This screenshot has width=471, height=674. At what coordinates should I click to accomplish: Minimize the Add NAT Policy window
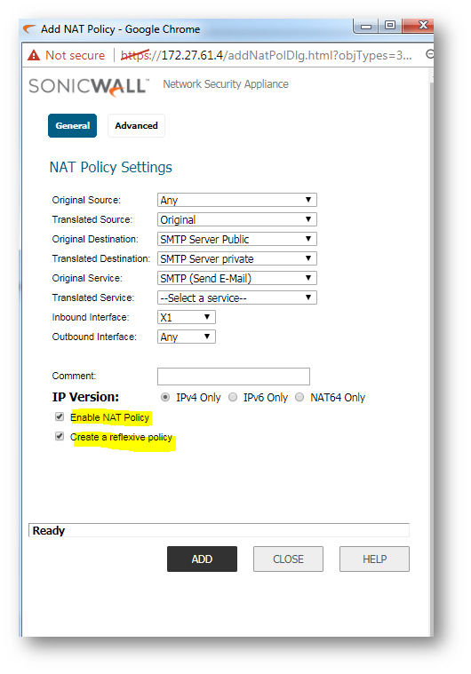click(x=366, y=26)
